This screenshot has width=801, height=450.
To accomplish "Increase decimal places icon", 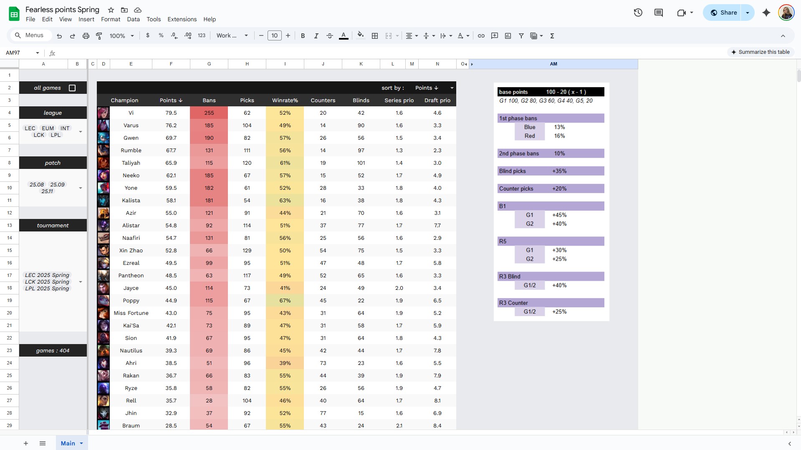I will 188,35.
